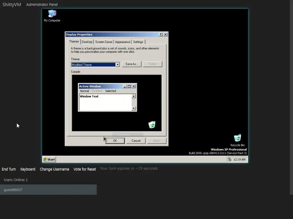Viewport: 293px width, 219px height.
Task: Open the Keyboard option
Action: coord(28,169)
